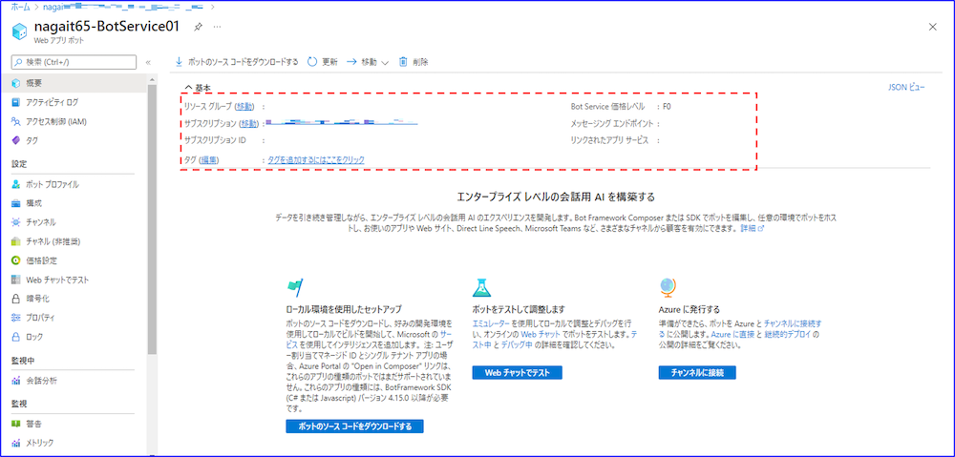Click 編集 link next to タグ
Image resolution: width=955 pixels, height=457 pixels.
pos(210,159)
